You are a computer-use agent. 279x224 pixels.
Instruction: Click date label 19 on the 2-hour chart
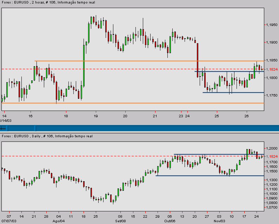click(96, 116)
